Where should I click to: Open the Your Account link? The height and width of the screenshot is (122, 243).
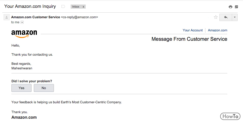pos(193,30)
